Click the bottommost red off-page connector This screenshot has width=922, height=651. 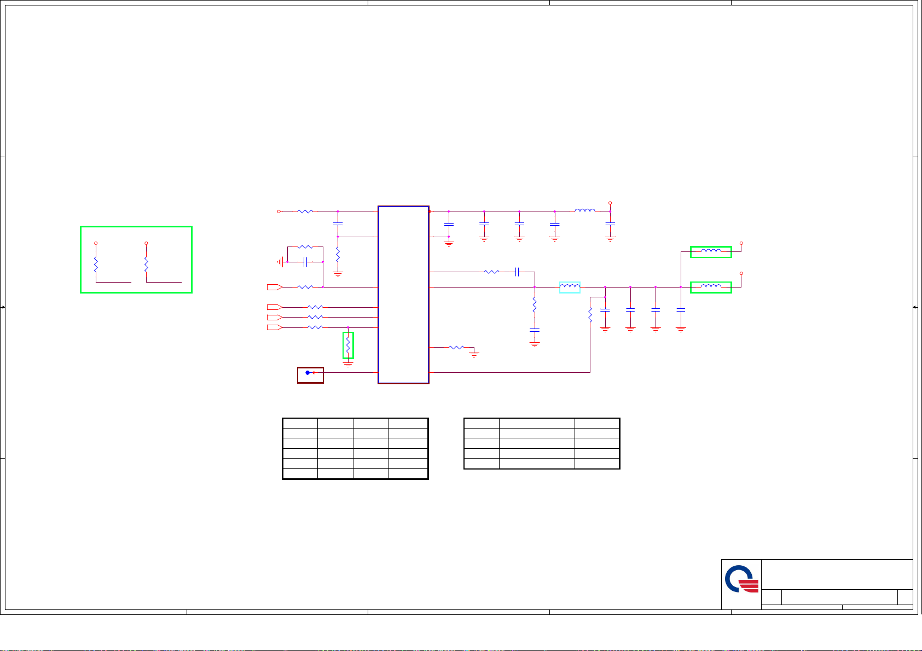275,327
